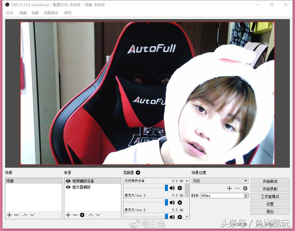Move scene up with the arrow
The height and width of the screenshot is (231, 295).
25,215
